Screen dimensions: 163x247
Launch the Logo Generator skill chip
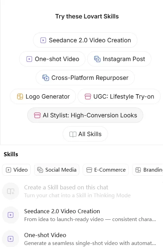click(x=43, y=97)
